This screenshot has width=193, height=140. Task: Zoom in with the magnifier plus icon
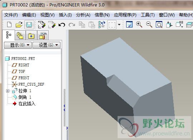click(x=139, y=25)
